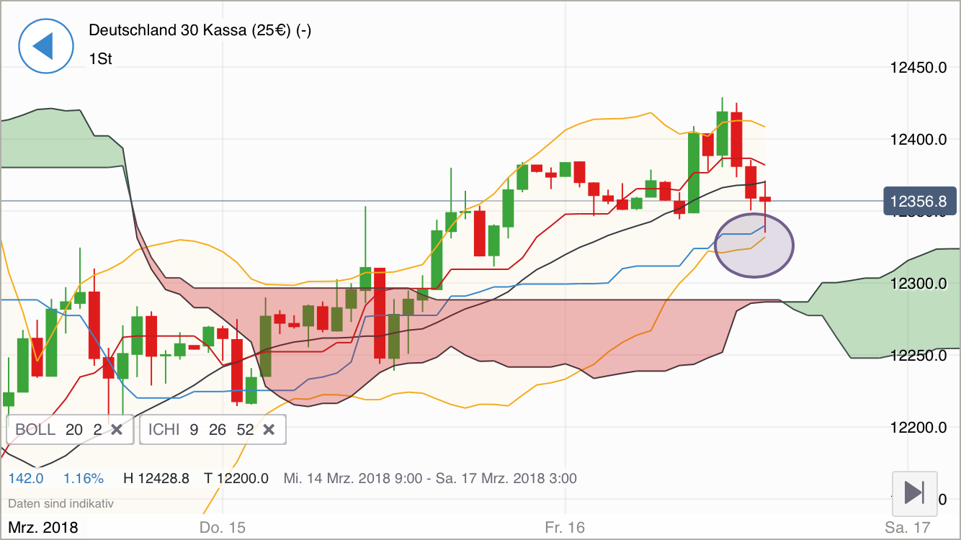The height and width of the screenshot is (540, 961).
Task: Click the blue back arrow navigation icon
Action: point(45,45)
